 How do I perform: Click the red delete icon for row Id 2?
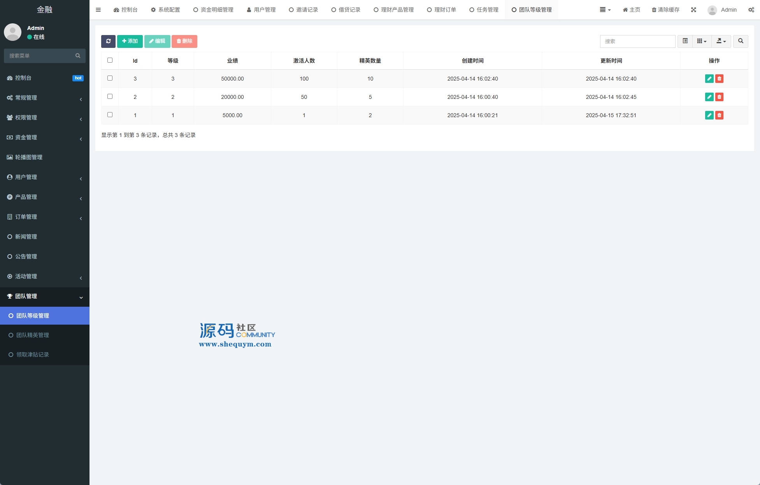tap(719, 97)
